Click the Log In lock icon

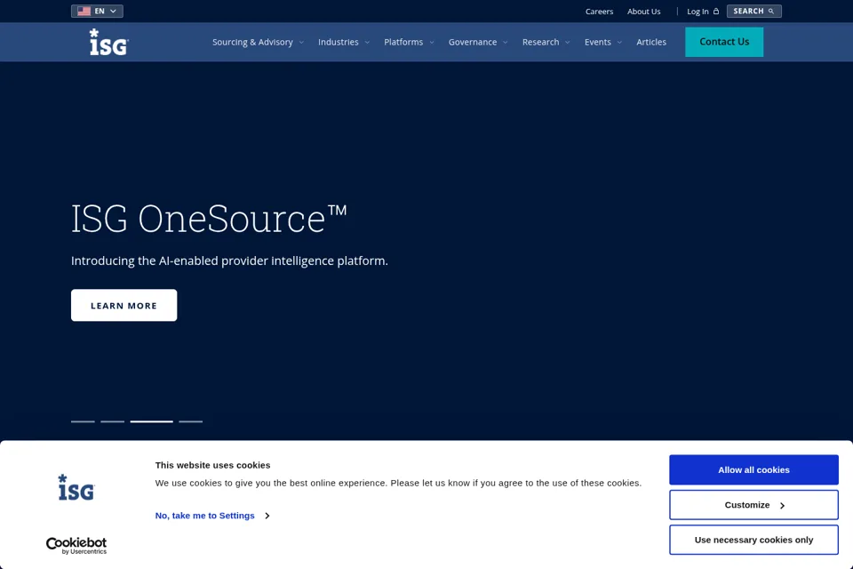click(716, 11)
